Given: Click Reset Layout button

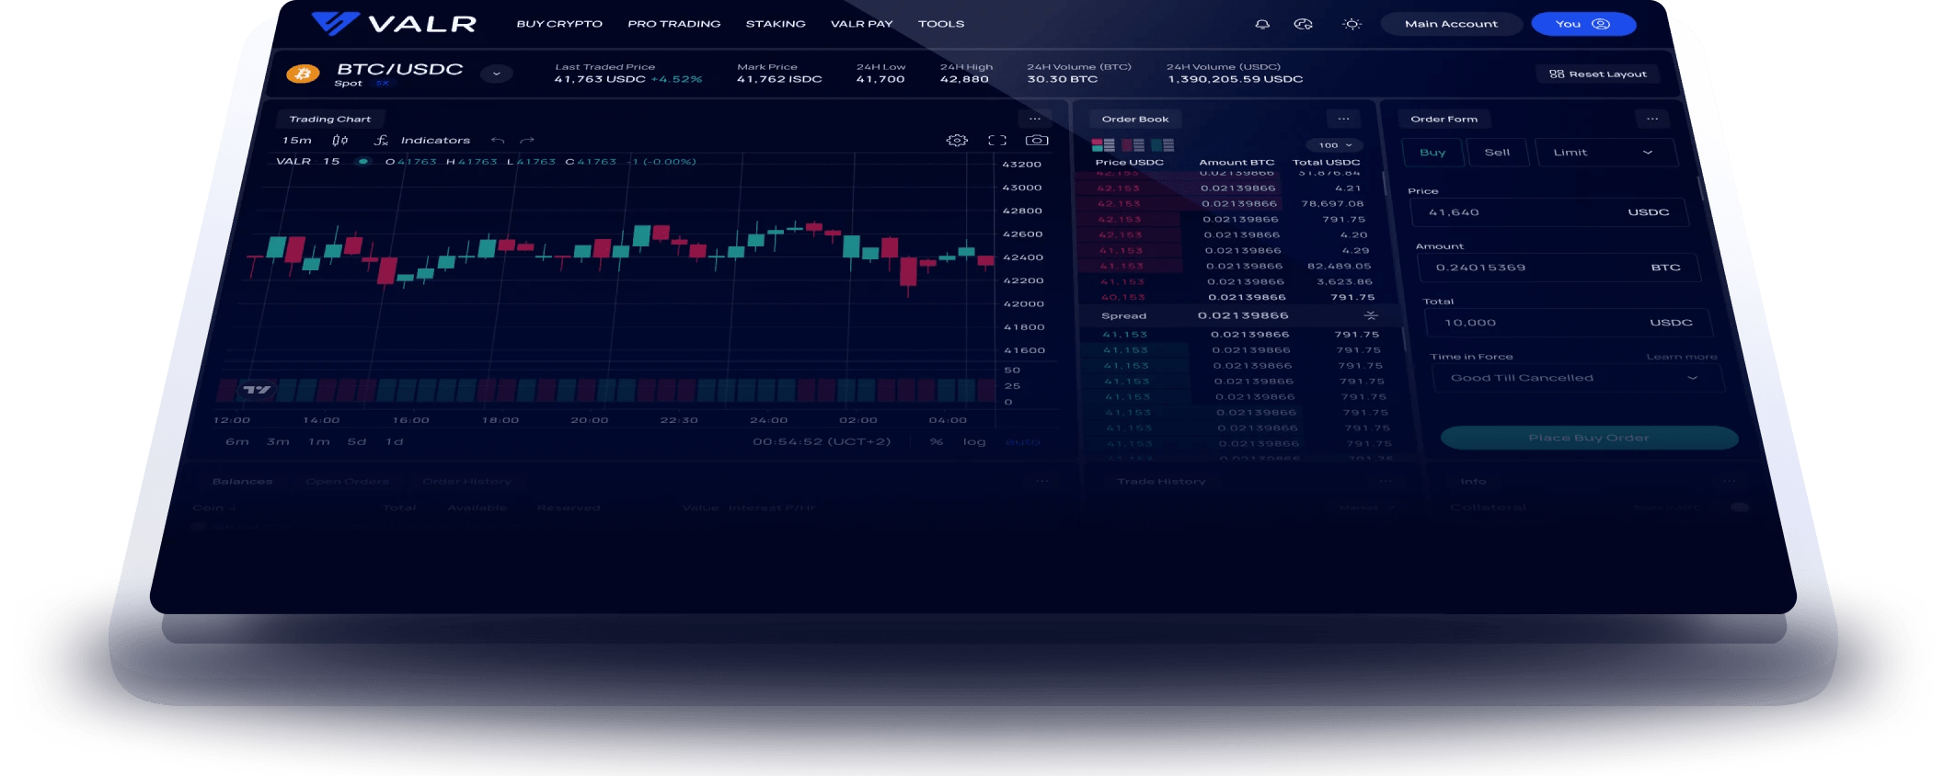Looking at the screenshot, I should point(1598,74).
